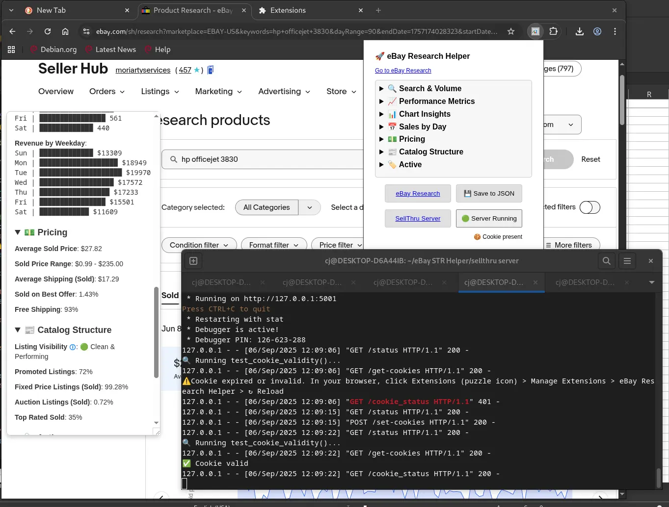Open the terminal hamburger menu
Screen dimensions: 669x507
(627, 261)
